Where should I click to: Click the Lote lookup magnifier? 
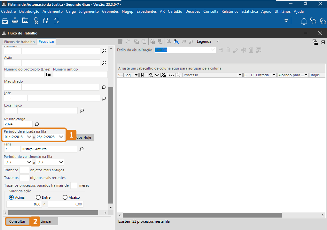tap(104, 99)
